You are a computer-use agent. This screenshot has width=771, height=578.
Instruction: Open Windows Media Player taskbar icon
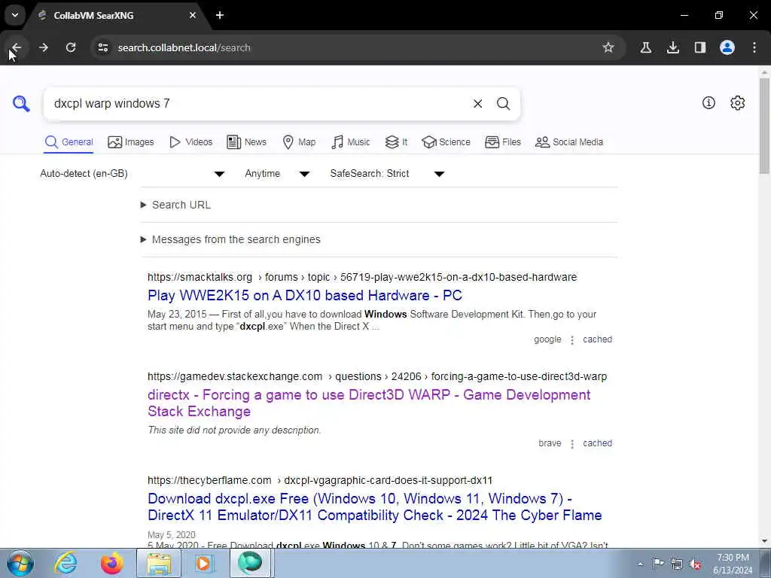(x=203, y=563)
